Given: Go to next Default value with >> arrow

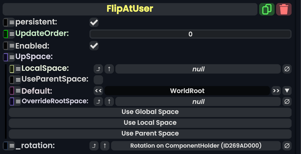Looking at the screenshot, I should tap(276, 91).
